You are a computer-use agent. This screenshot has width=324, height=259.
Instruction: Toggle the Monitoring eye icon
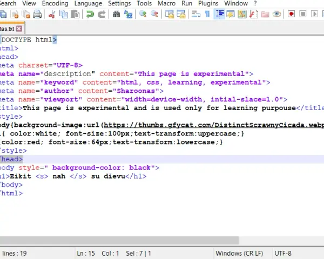click(276, 14)
